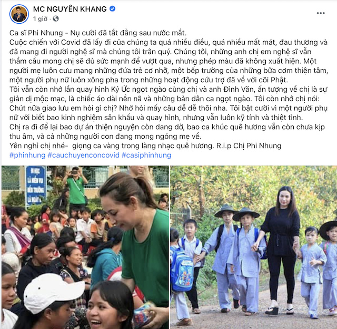The width and height of the screenshot is (337, 329).
Task: Open the #phinhung hashtag
Action: 27,155
